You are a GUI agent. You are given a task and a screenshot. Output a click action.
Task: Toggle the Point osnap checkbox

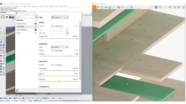[x=10, y=98]
